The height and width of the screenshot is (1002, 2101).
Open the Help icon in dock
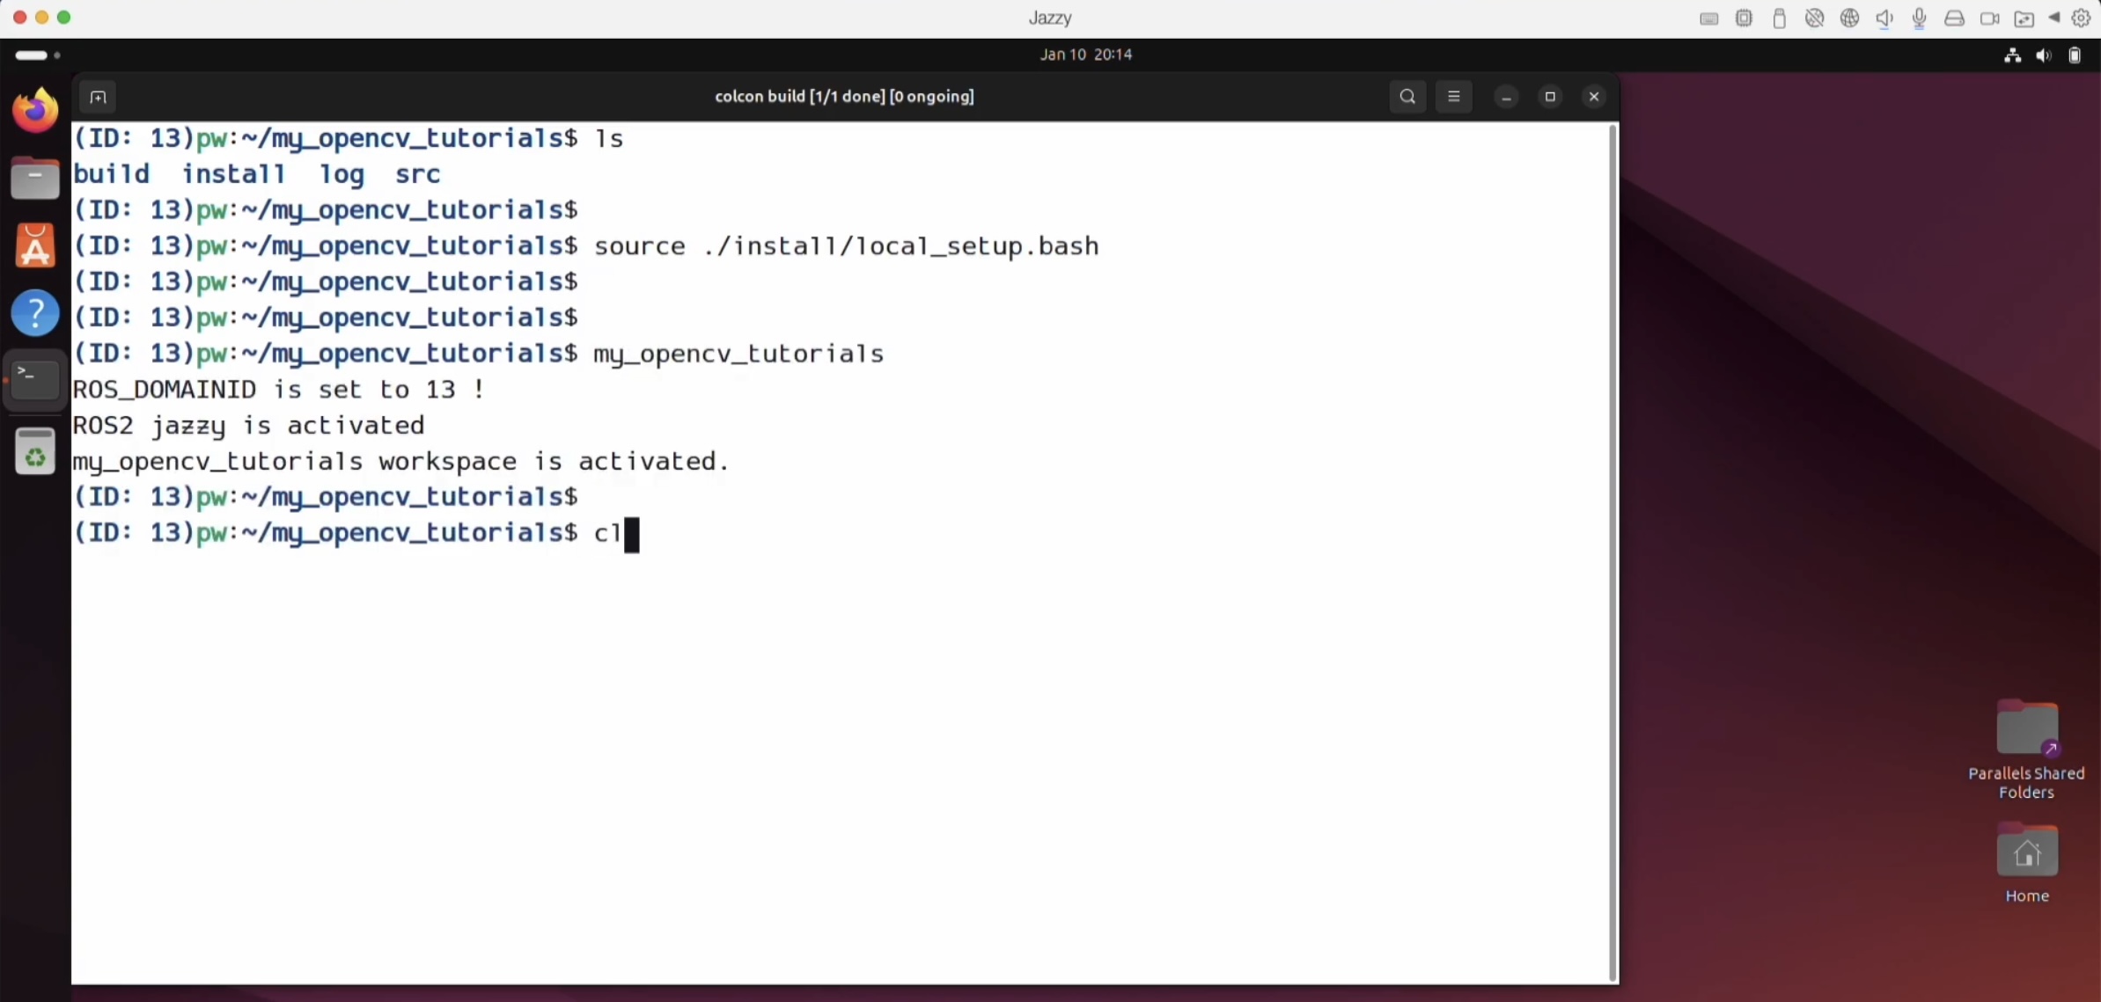(x=35, y=313)
